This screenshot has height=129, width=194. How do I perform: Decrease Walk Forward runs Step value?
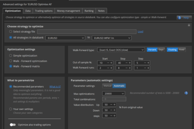(x=145, y=68)
